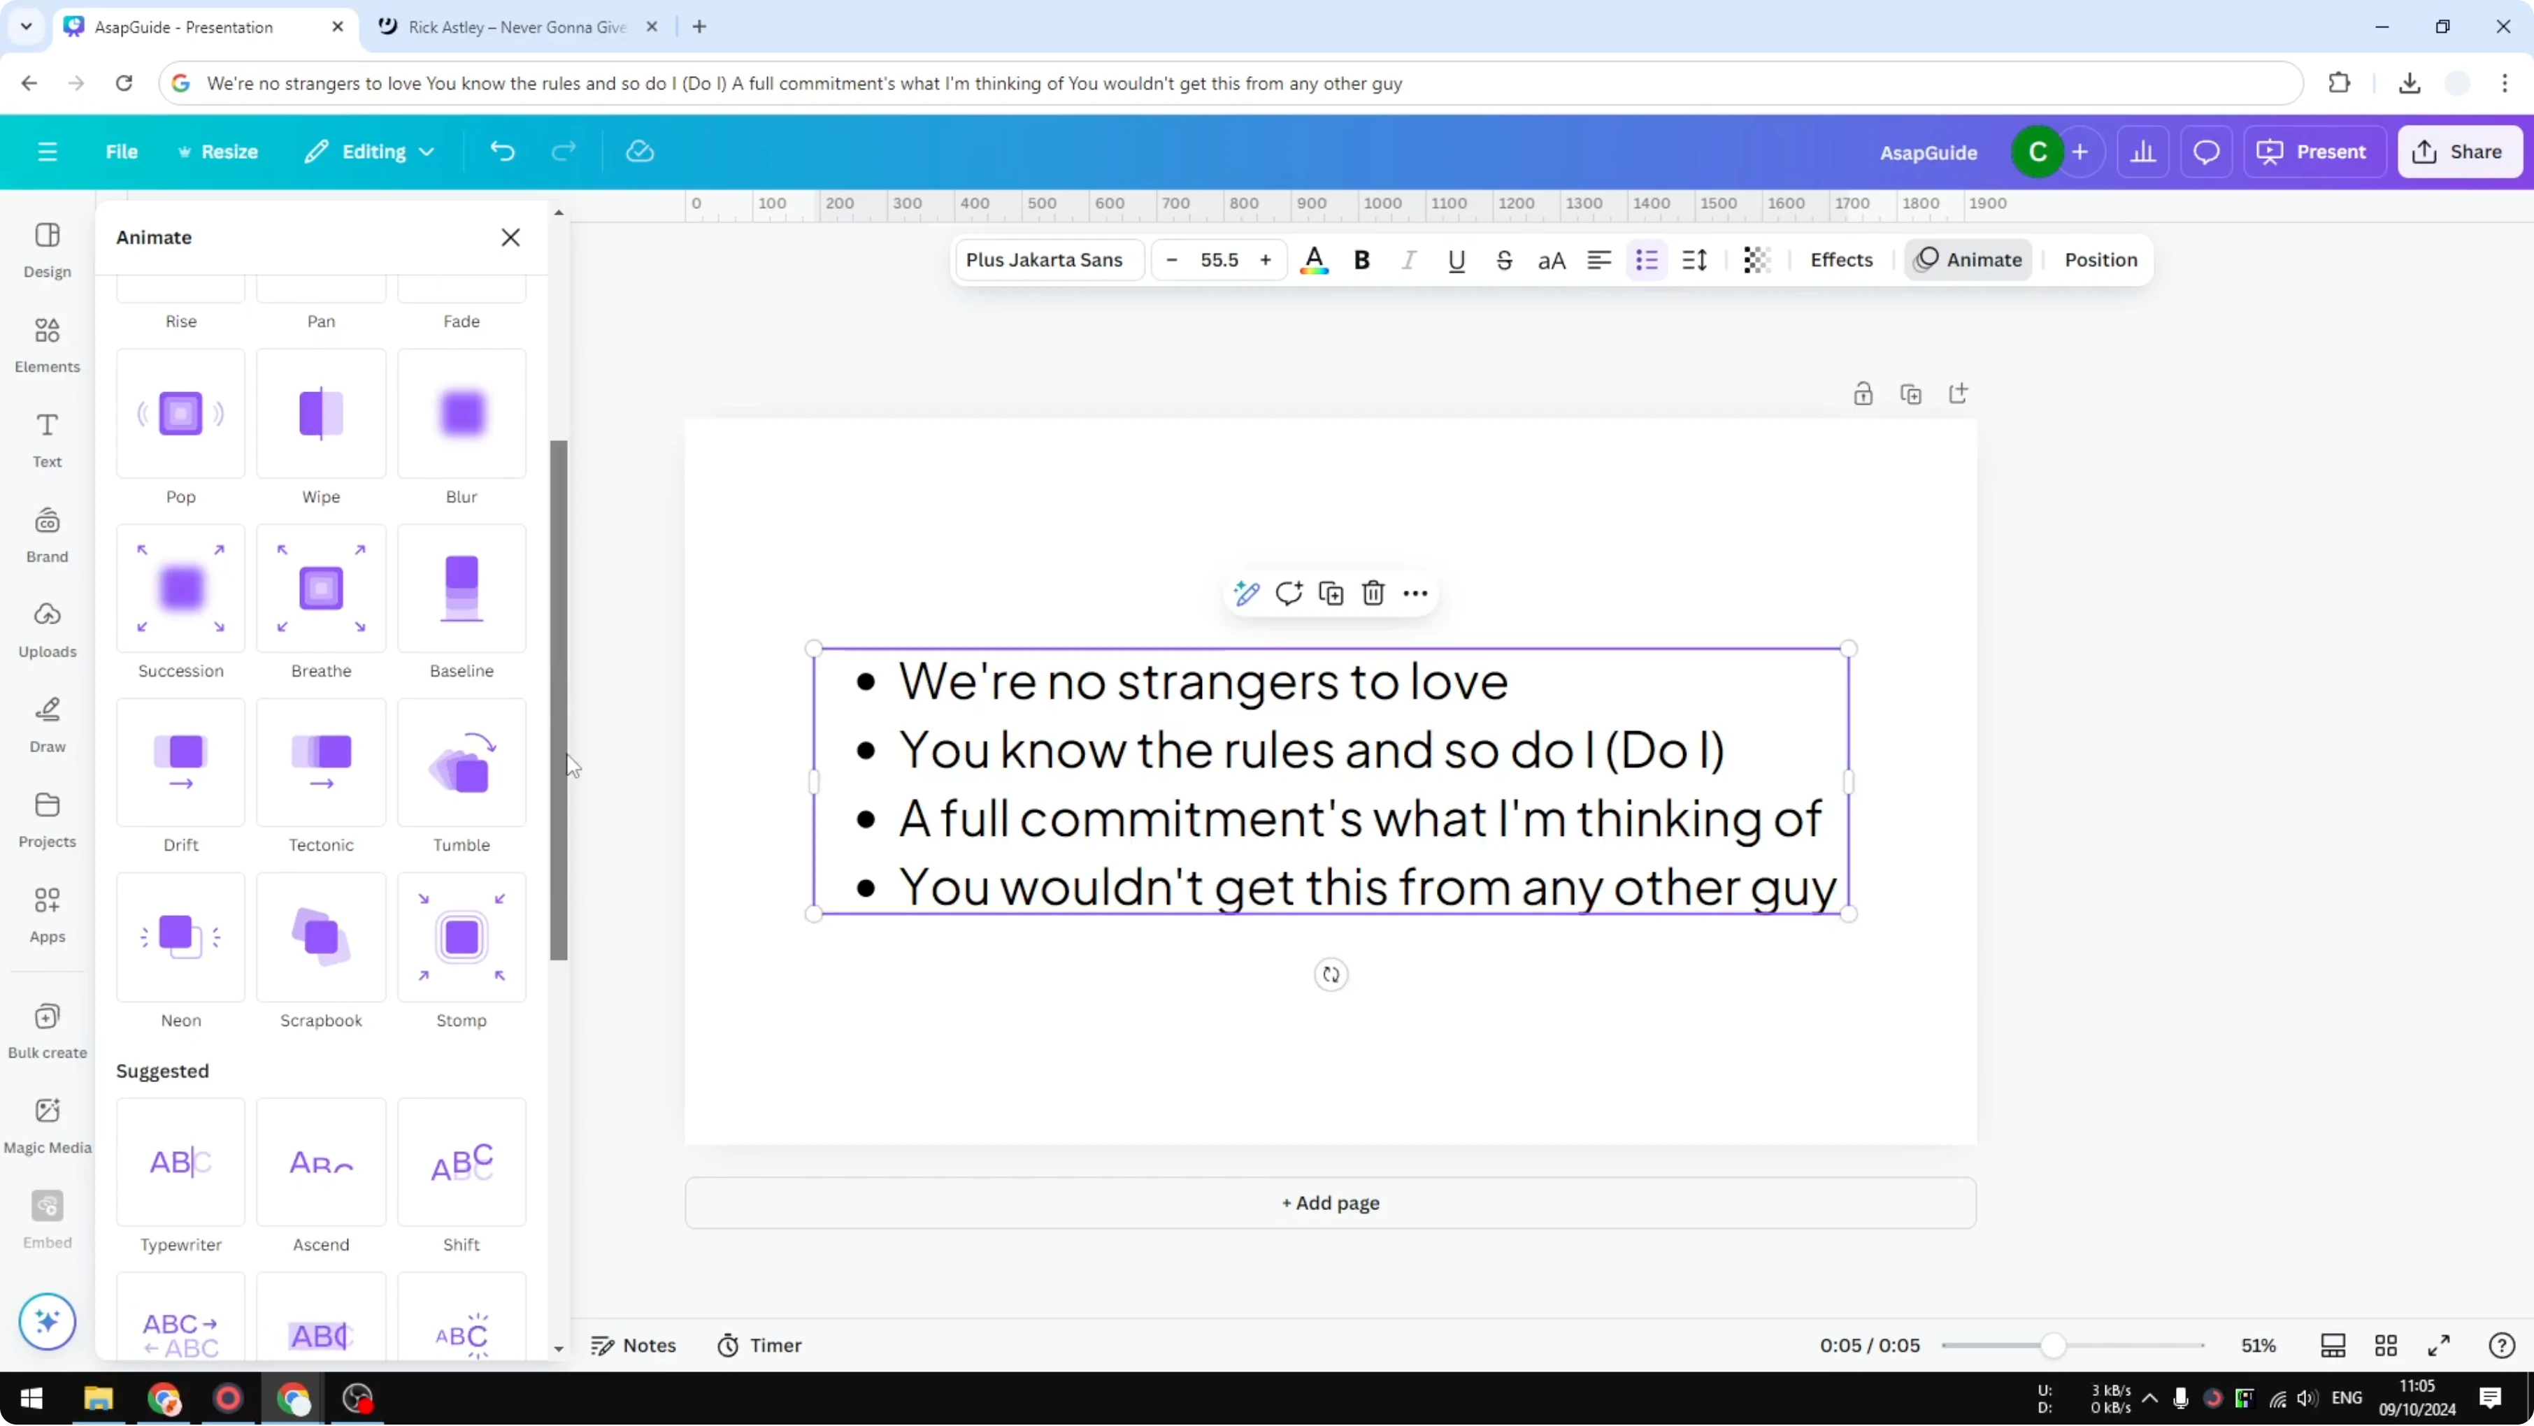Toggle italic formatting

[x=1409, y=261]
